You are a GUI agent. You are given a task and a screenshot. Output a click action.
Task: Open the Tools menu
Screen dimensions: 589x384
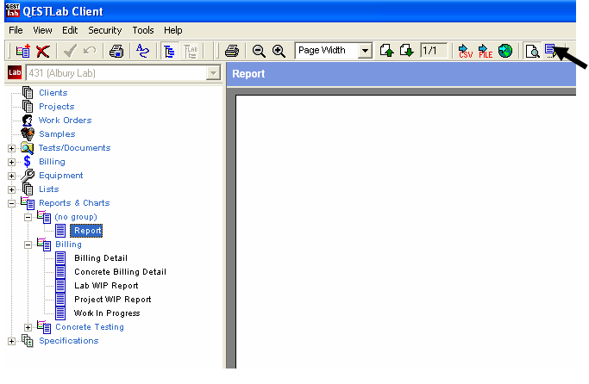tap(143, 30)
